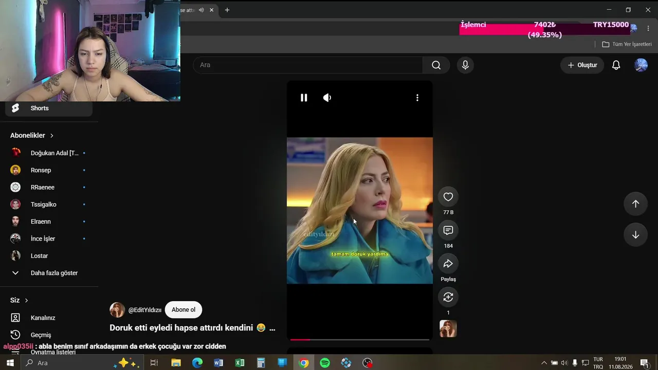This screenshot has height=370, width=658.
Task: Open the İnce İşler subscription channel
Action: [49, 238]
